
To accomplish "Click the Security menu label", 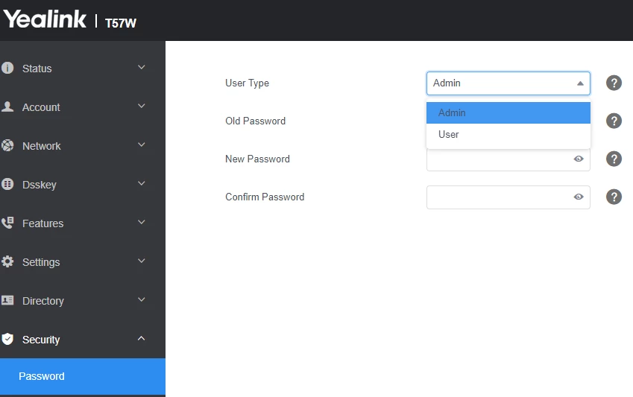I will click(41, 340).
